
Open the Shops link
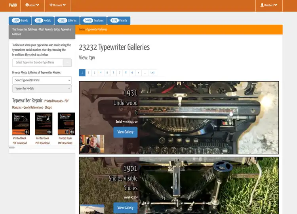coord(48,107)
